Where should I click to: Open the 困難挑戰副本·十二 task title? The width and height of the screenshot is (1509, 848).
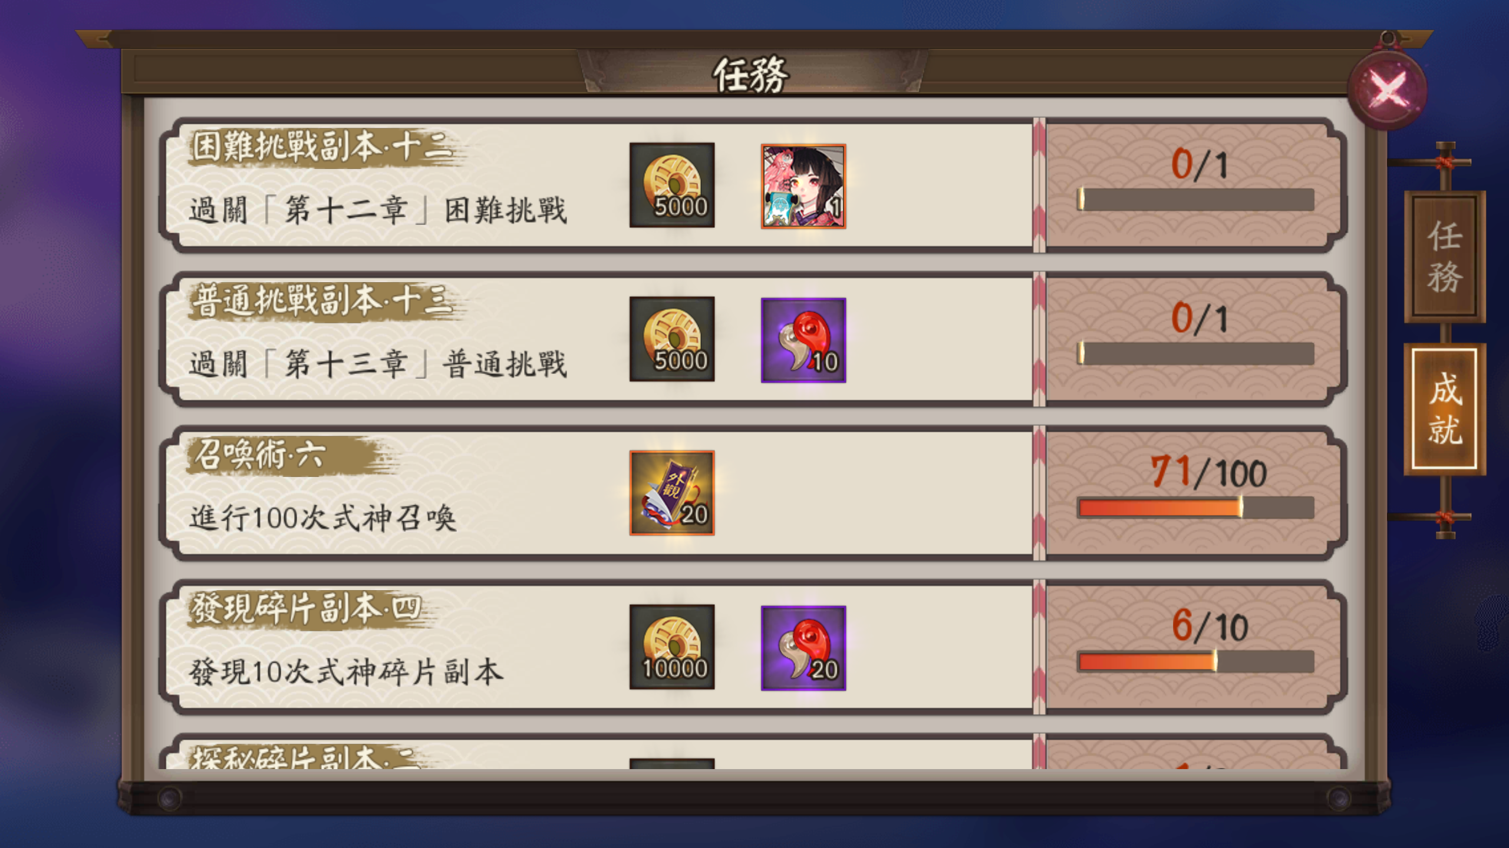[322, 146]
